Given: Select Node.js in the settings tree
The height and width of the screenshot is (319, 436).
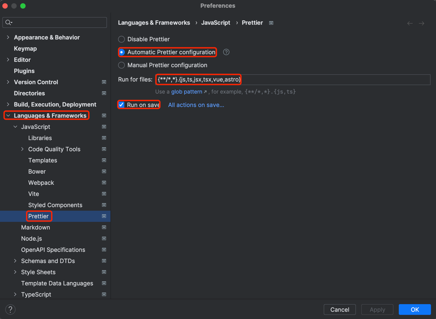Looking at the screenshot, I should pos(31,238).
